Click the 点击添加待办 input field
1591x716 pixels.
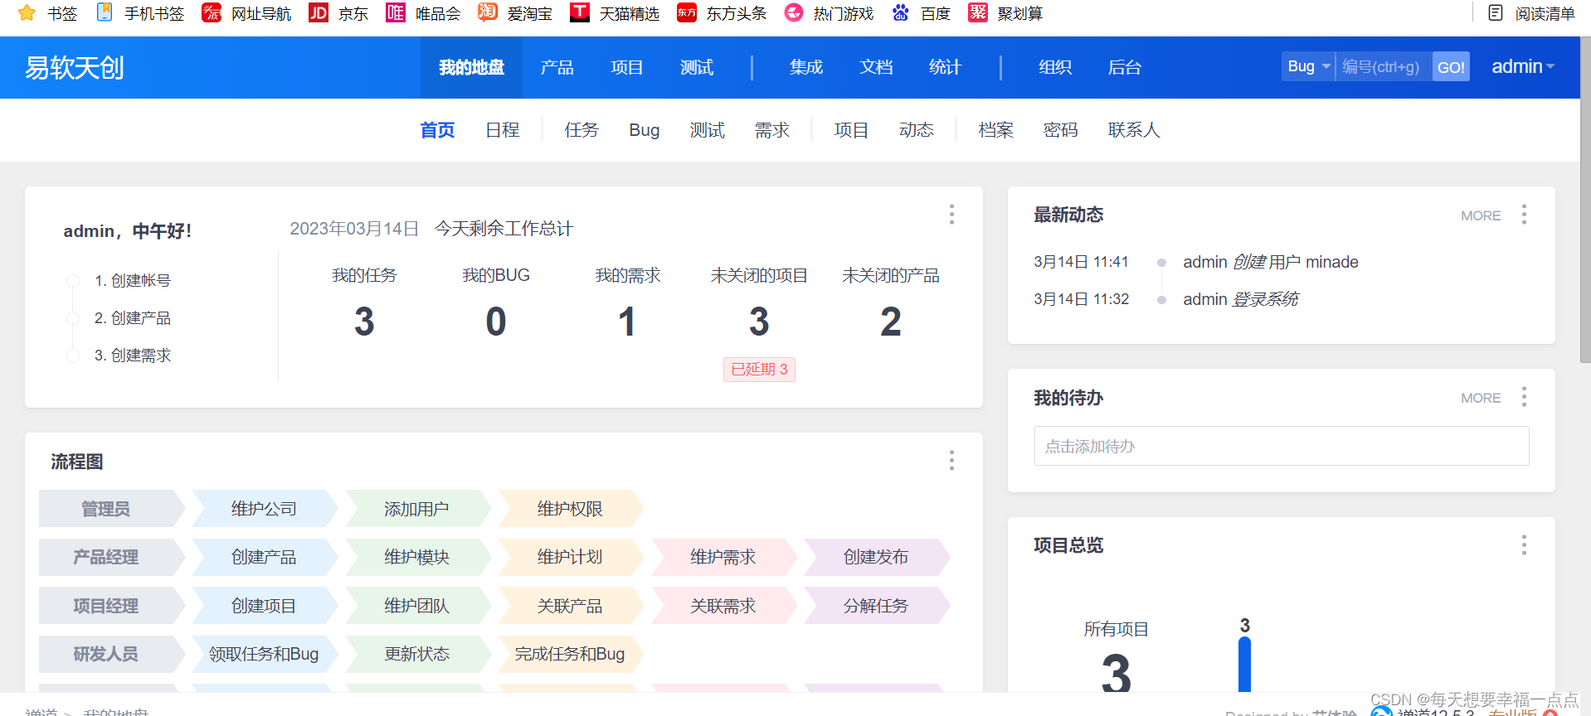tap(1281, 446)
